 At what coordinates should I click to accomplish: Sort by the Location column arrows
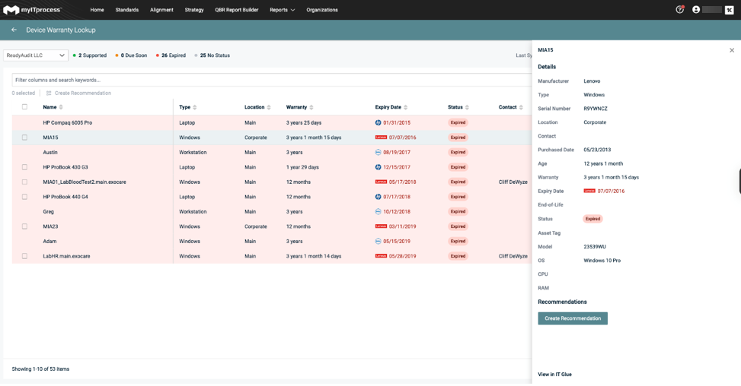coord(269,107)
